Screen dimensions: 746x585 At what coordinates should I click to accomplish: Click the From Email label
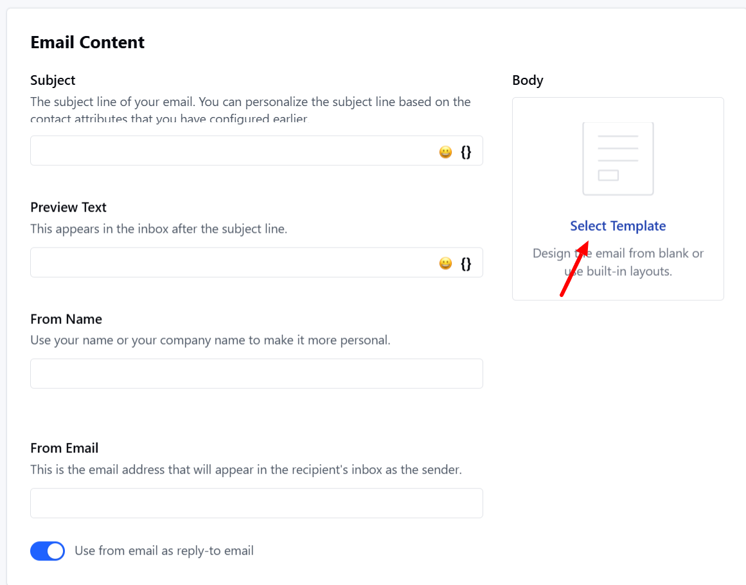(x=64, y=448)
